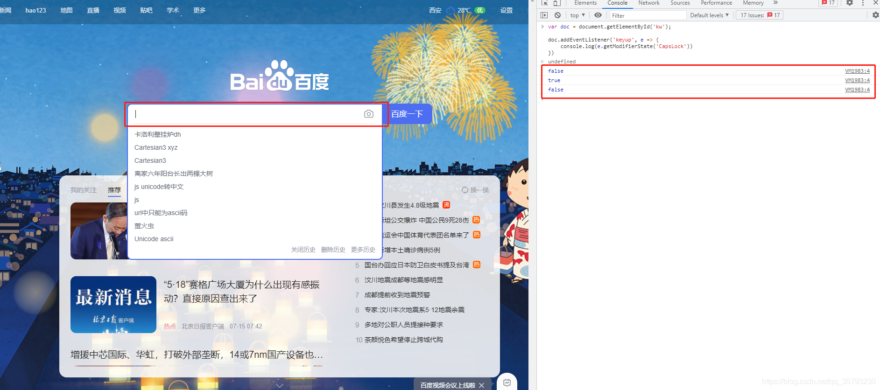Switch to DevTools Sources tab

[680, 3]
